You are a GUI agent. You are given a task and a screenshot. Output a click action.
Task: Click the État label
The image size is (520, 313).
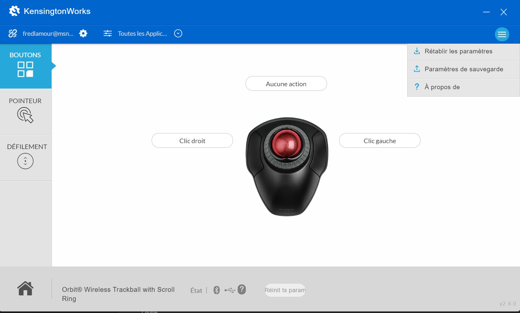(196, 291)
